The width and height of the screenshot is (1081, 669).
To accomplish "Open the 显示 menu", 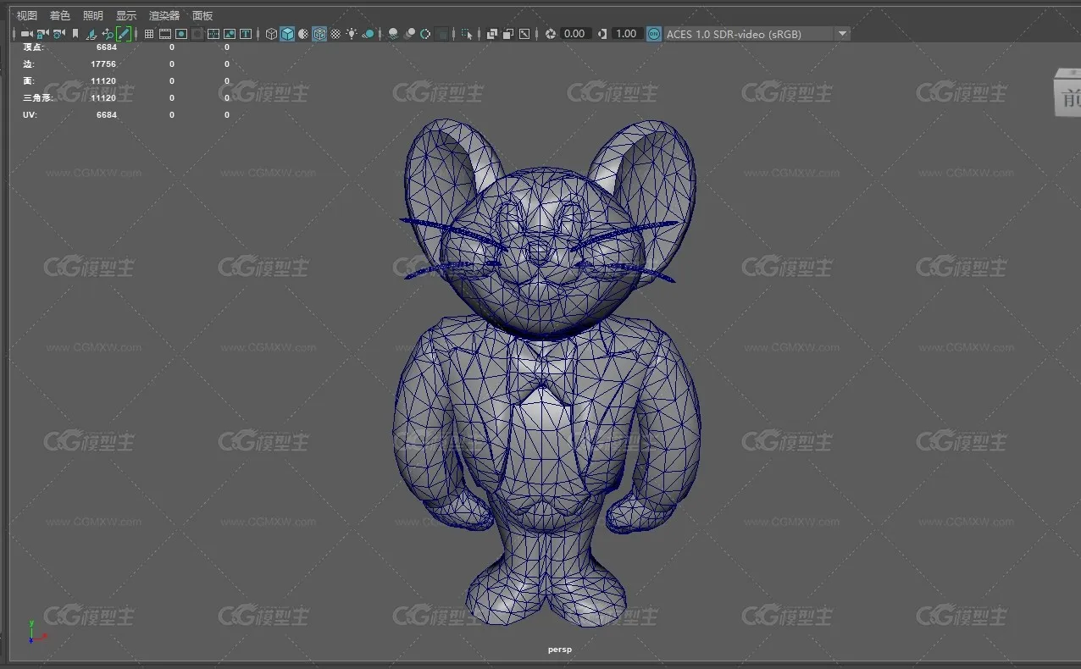I will click(126, 15).
